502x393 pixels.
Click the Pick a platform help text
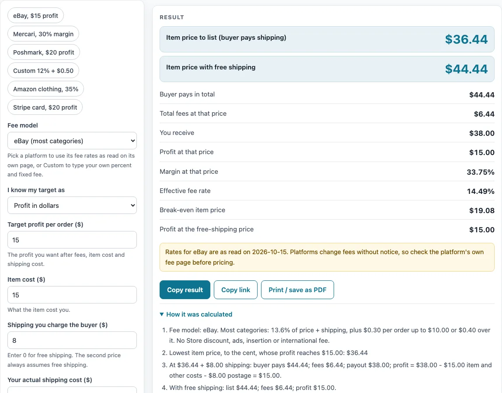pyautogui.click(x=71, y=165)
